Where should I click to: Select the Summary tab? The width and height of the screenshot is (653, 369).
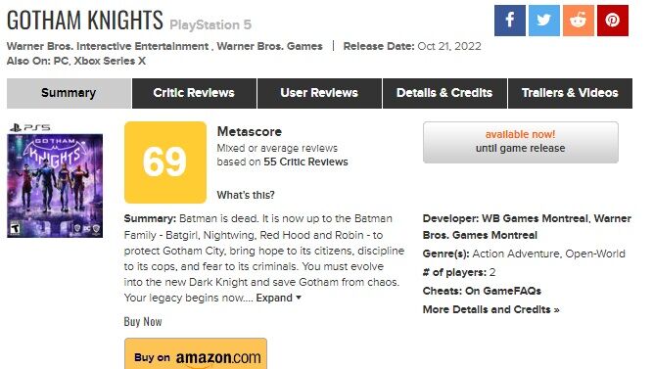pyautogui.click(x=69, y=93)
